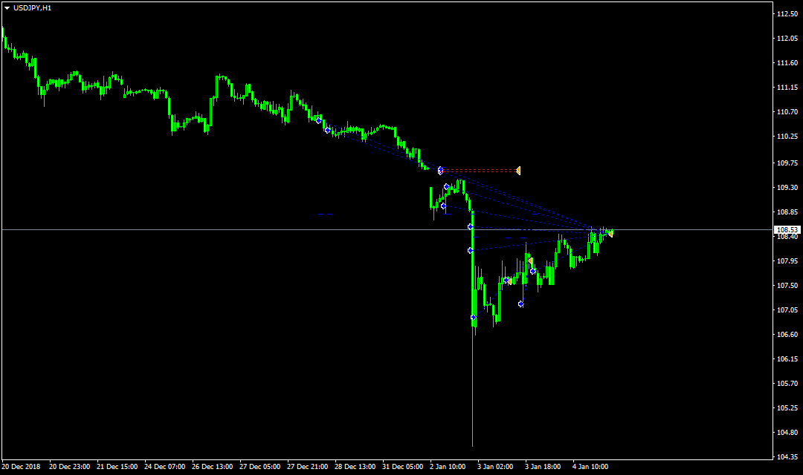Click the 24 Dec 07:00 time label
Viewport: 803px width, 475px height.
165,467
